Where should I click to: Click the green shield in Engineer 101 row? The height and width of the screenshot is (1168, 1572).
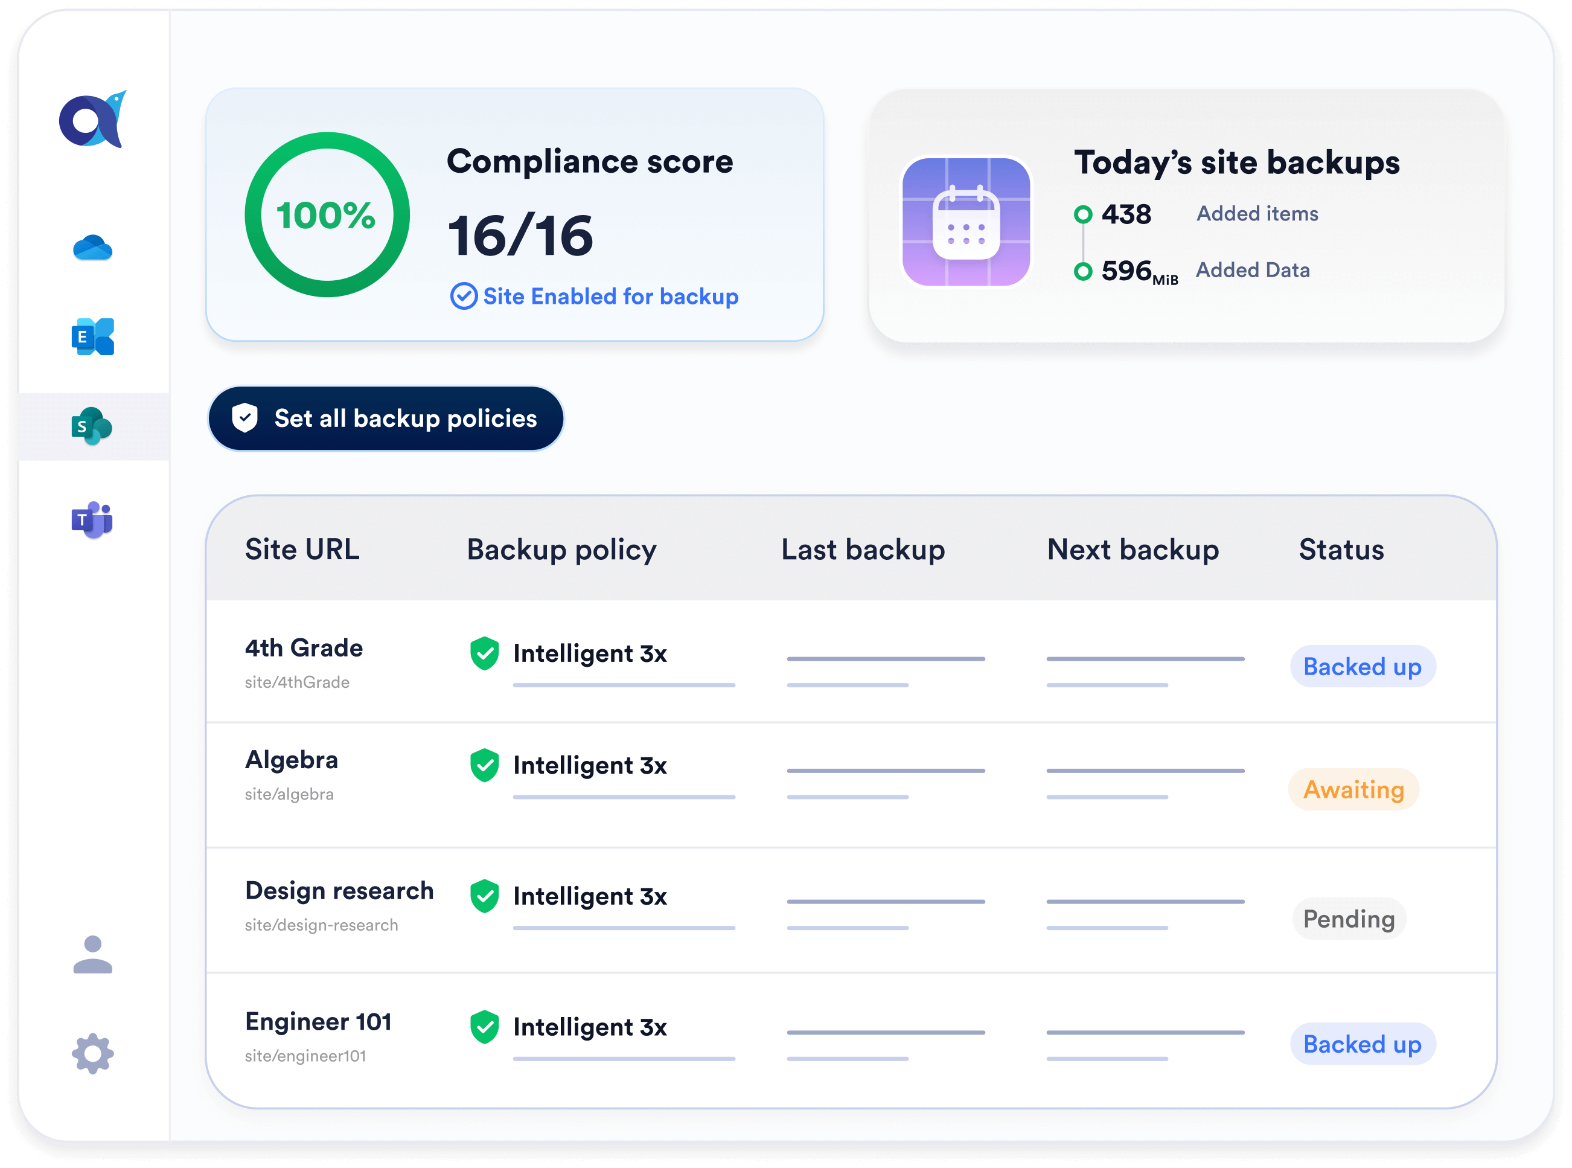pos(484,1027)
